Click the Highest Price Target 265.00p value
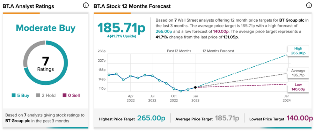The width and height of the screenshot is (315, 134). pyautogui.click(x=151, y=118)
